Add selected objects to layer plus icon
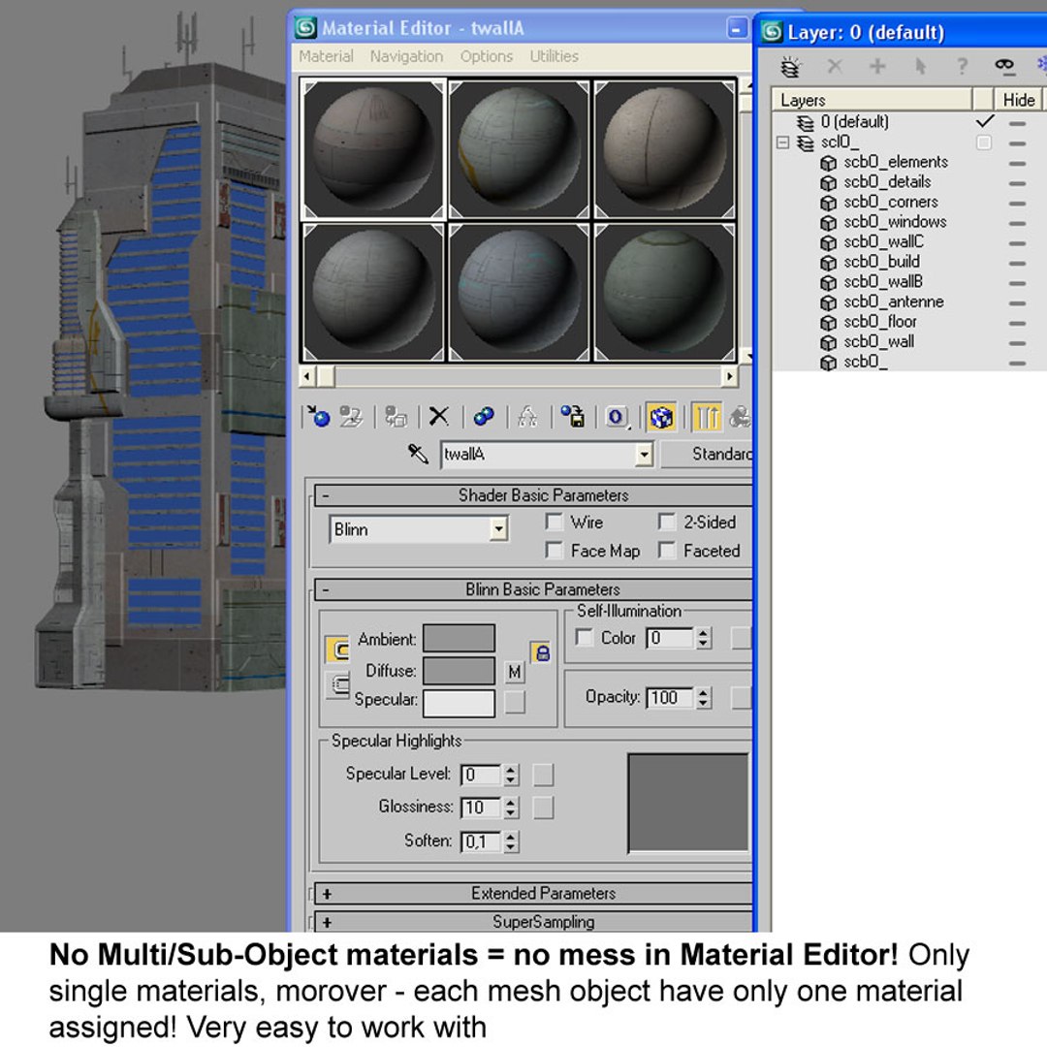This screenshot has width=1047, height=1047. (x=877, y=66)
